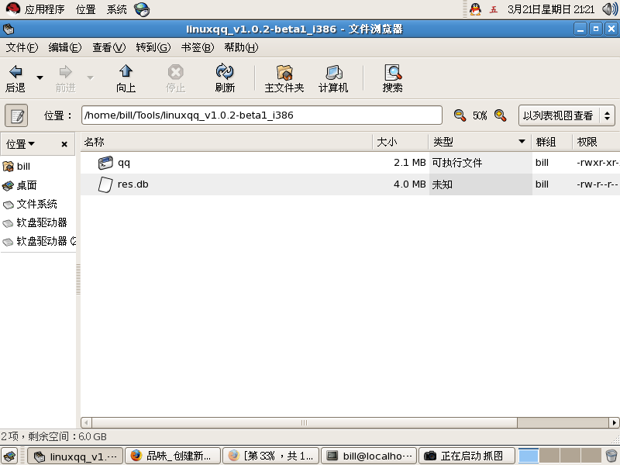The height and width of the screenshot is (465, 620).
Task: Close the side pane with the x
Action: tap(64, 144)
